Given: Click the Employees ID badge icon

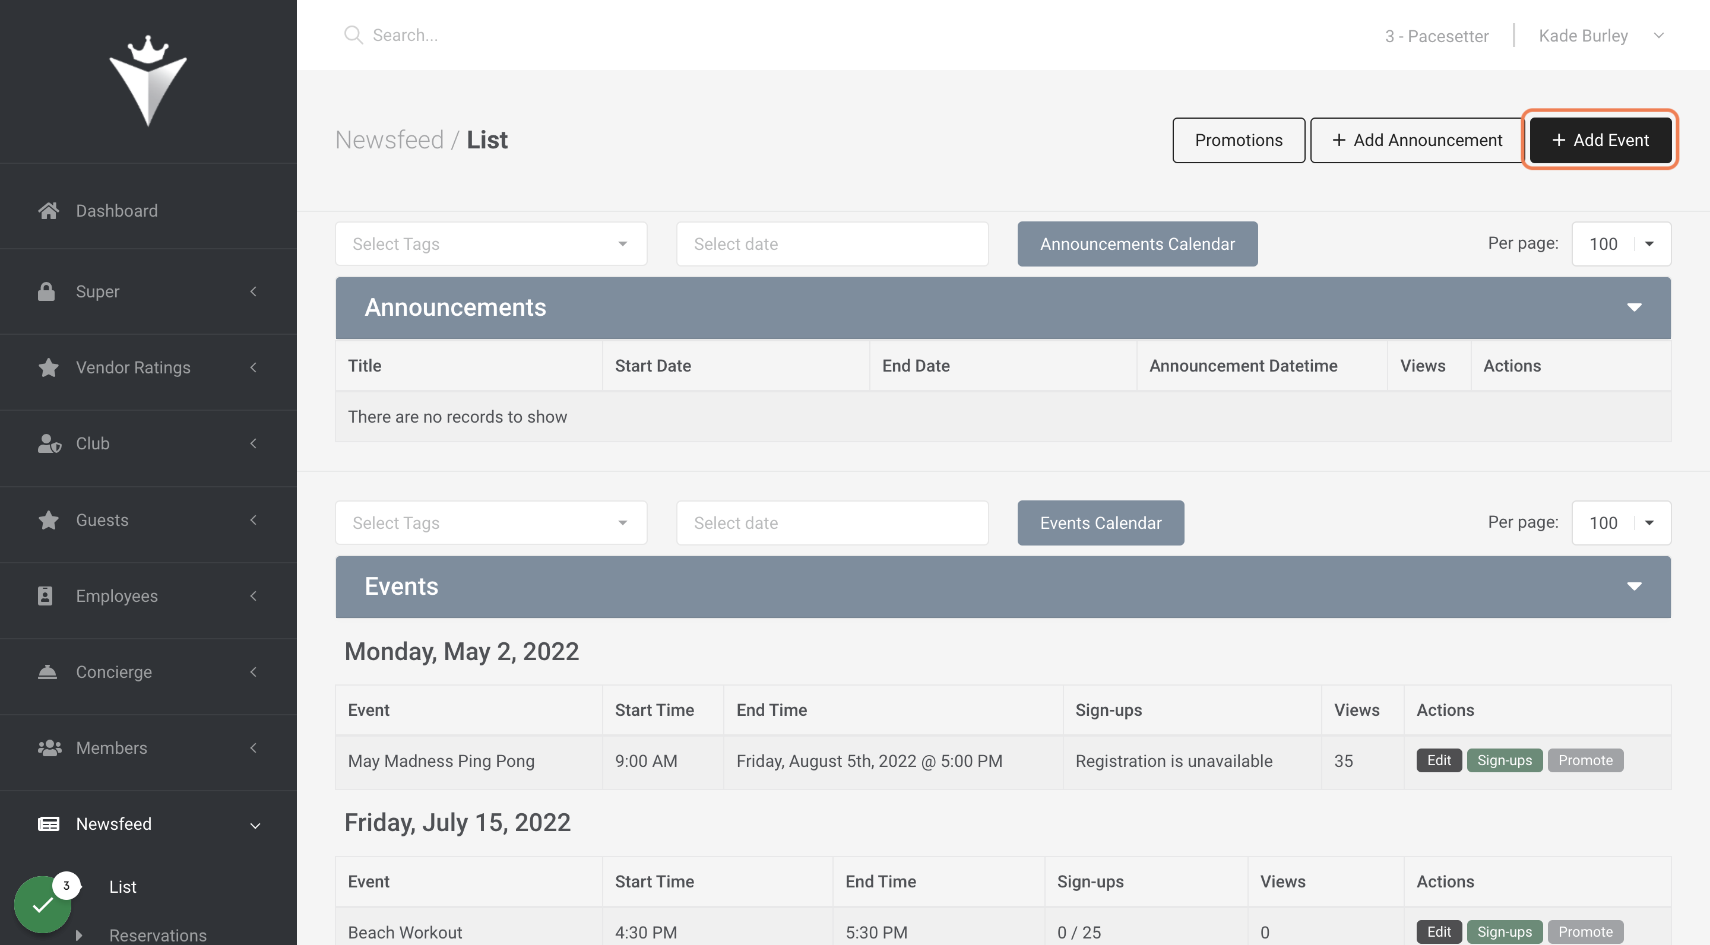Looking at the screenshot, I should [x=45, y=596].
